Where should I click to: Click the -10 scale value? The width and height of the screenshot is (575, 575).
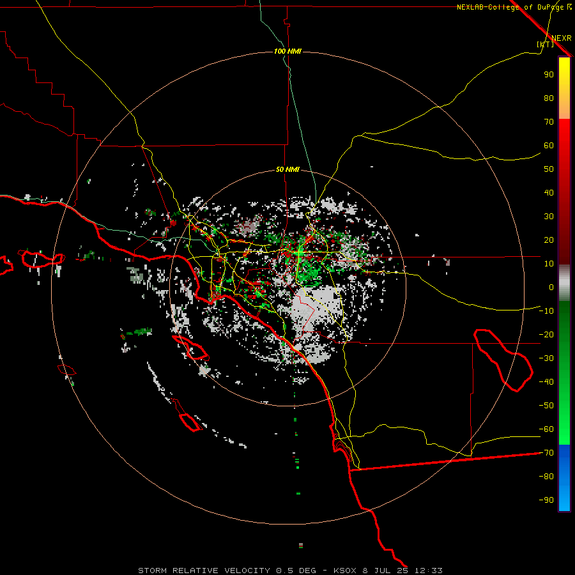click(x=546, y=311)
